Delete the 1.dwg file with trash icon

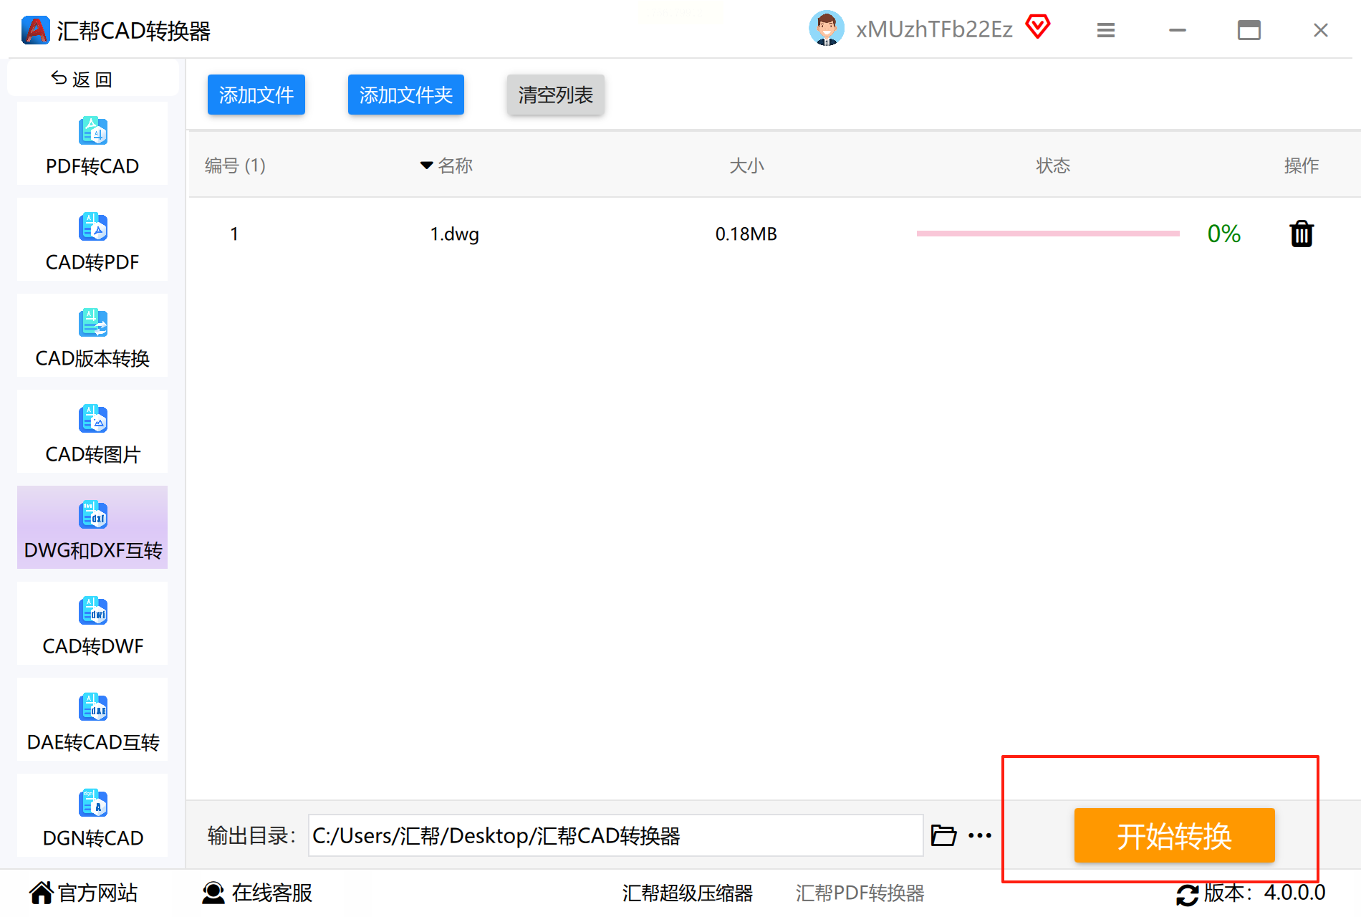[1302, 234]
